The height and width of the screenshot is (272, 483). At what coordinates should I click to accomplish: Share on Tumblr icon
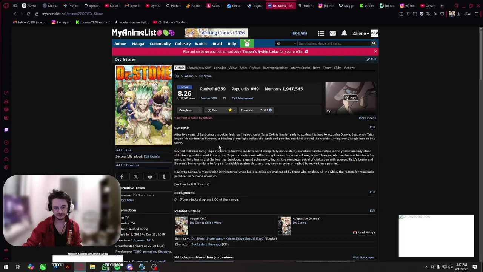click(164, 176)
